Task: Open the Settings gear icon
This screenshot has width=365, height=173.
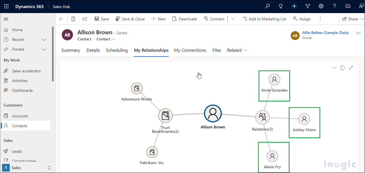Action: (x=321, y=6)
